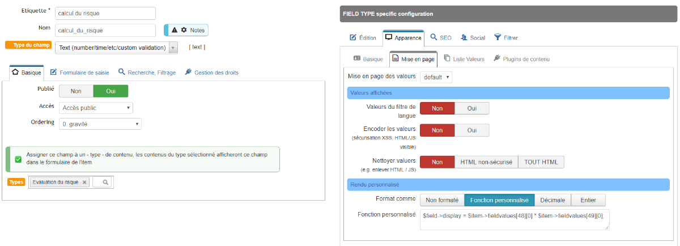Click the Fonction personnalisé code text area
Image resolution: width=680 pixels, height=246 pixels.
515,220
